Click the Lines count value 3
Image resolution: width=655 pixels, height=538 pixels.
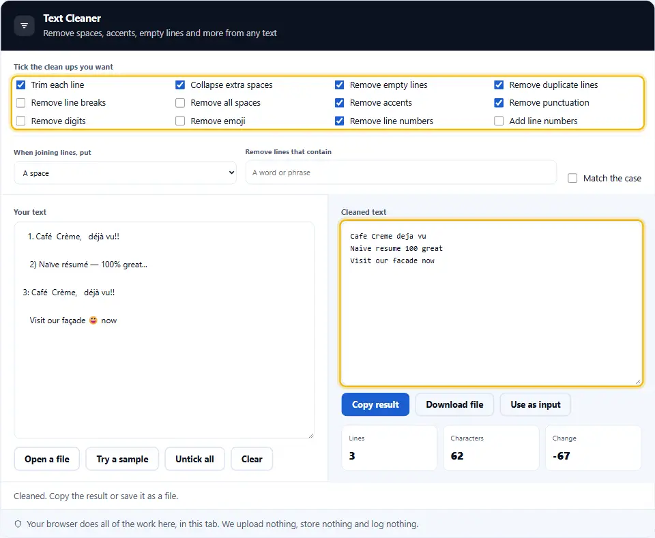[352, 455]
